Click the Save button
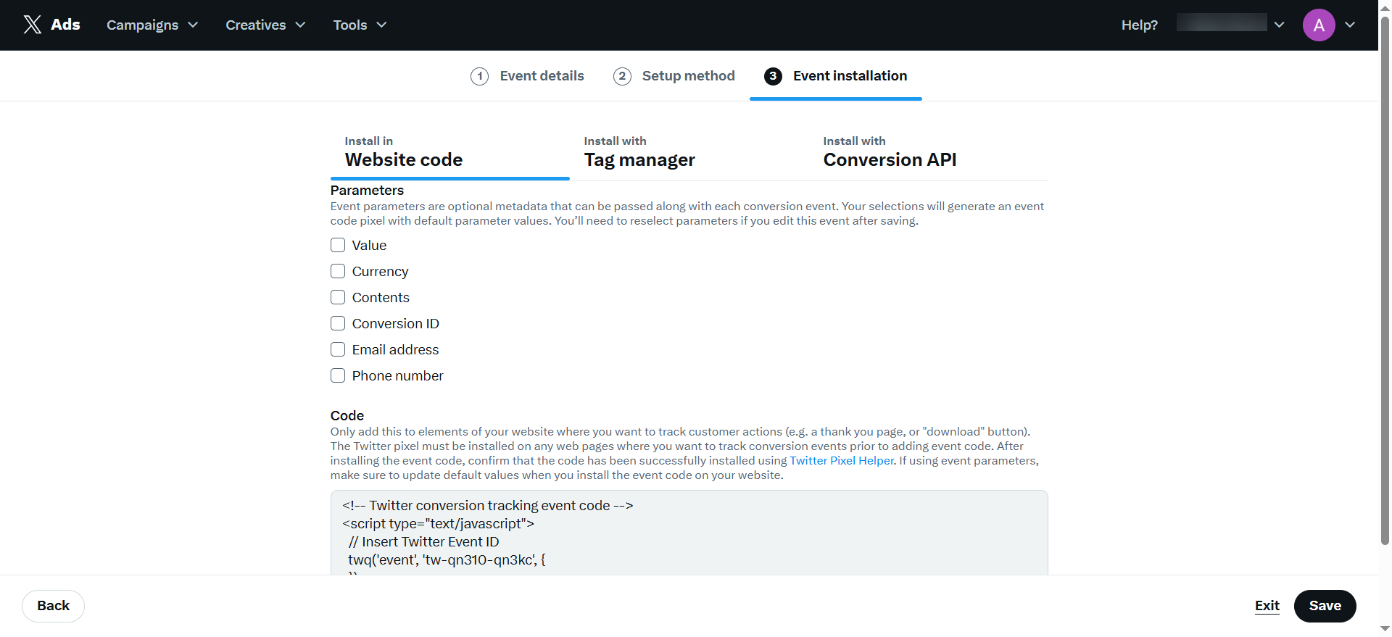Screen dimensions: 1392x637 (1325, 606)
